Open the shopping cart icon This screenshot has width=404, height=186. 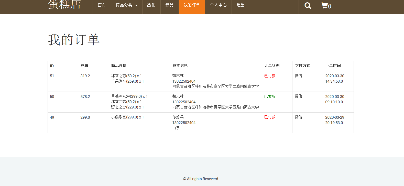(x=326, y=6)
